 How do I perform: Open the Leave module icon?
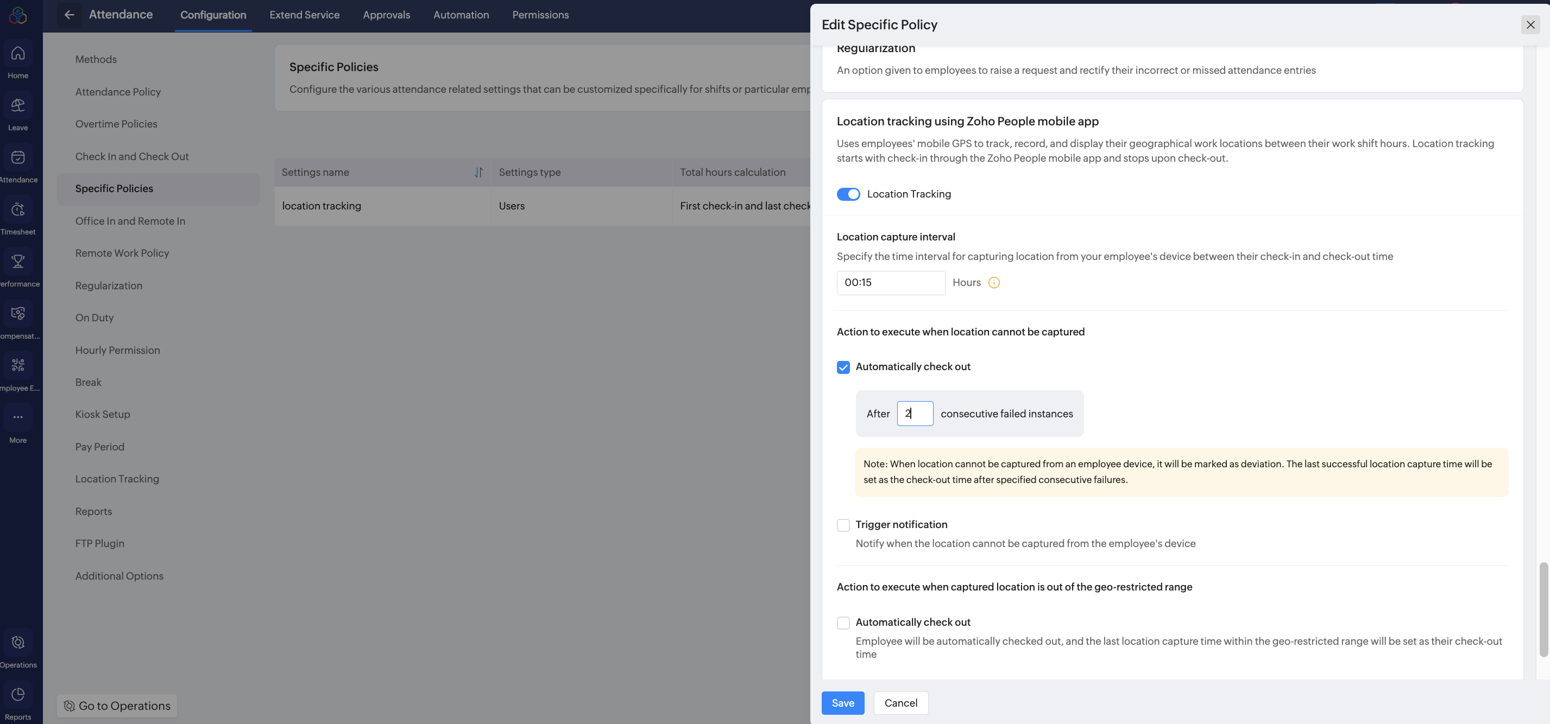pos(18,106)
